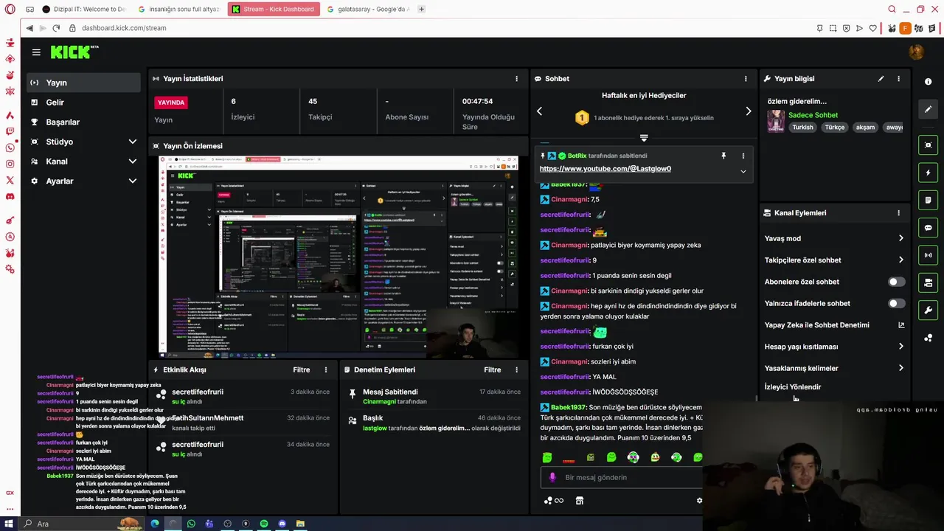Switch to Dizipal IT browser tab

click(x=84, y=9)
